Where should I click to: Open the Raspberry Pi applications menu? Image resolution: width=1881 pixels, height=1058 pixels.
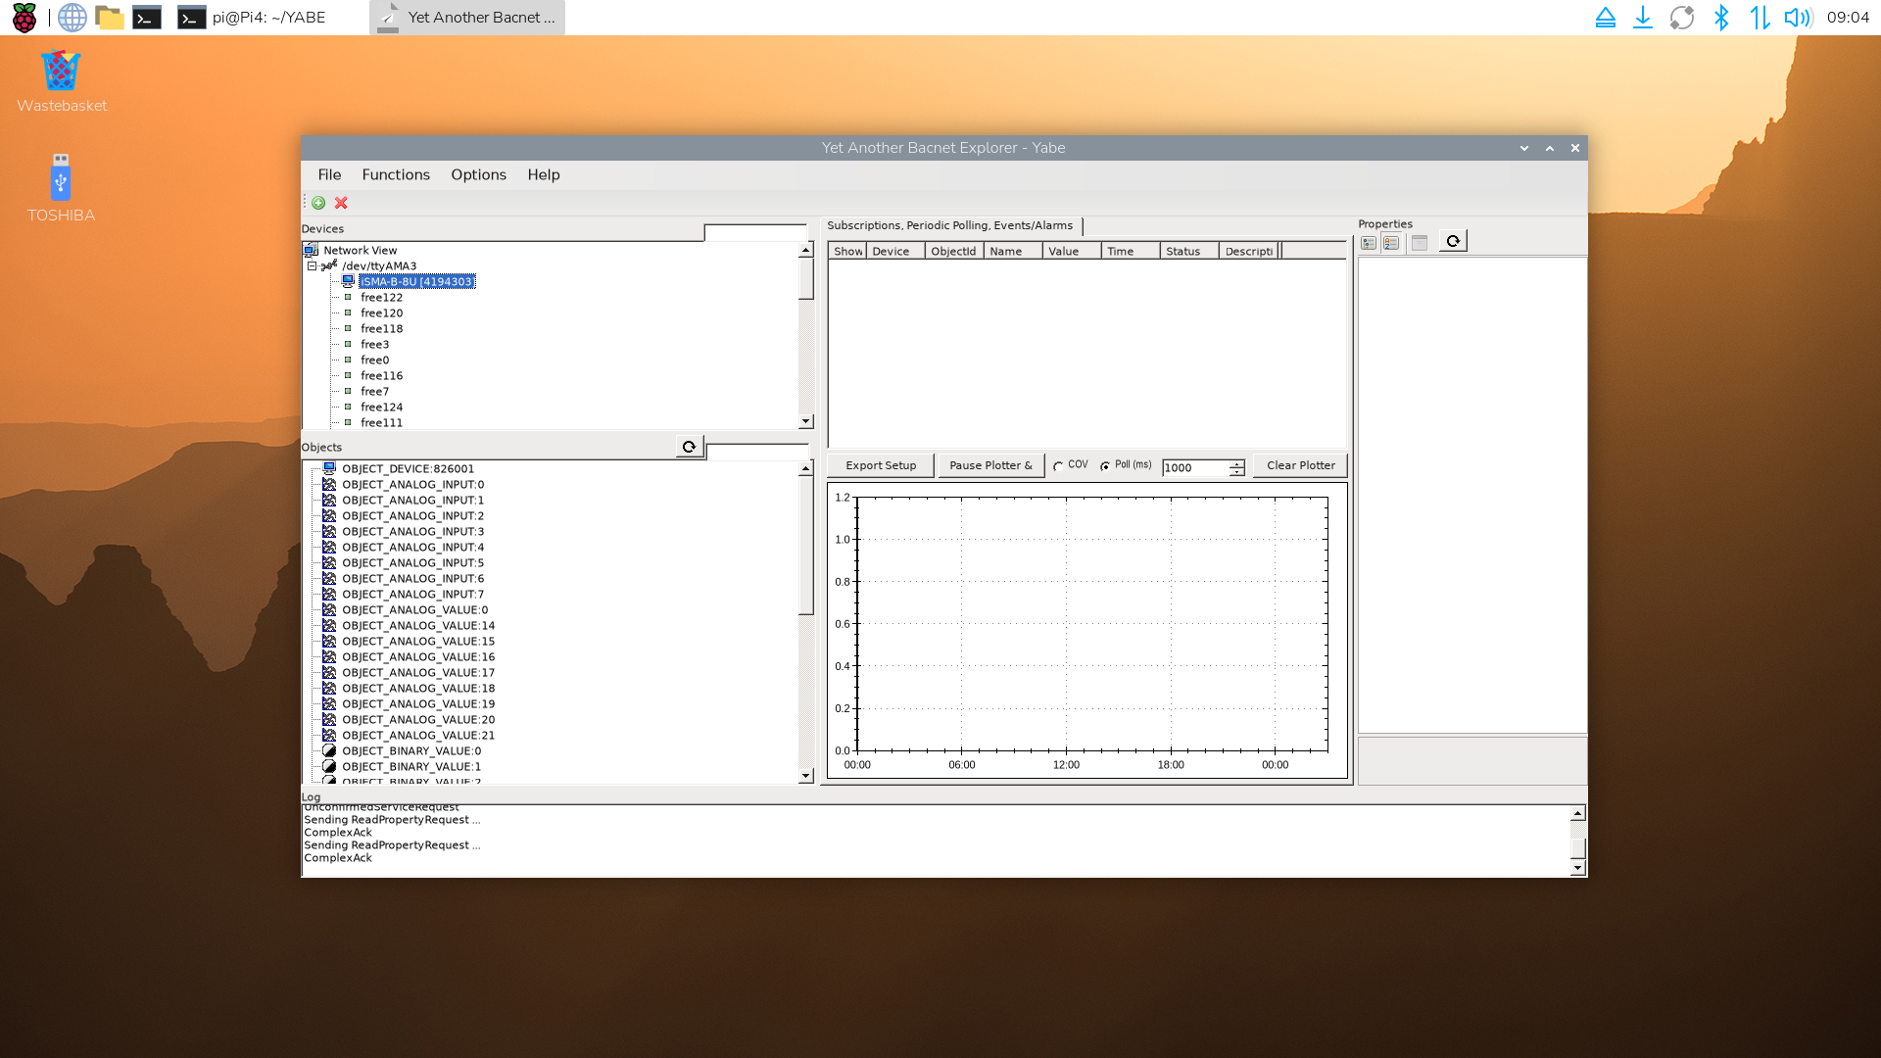[x=24, y=18]
